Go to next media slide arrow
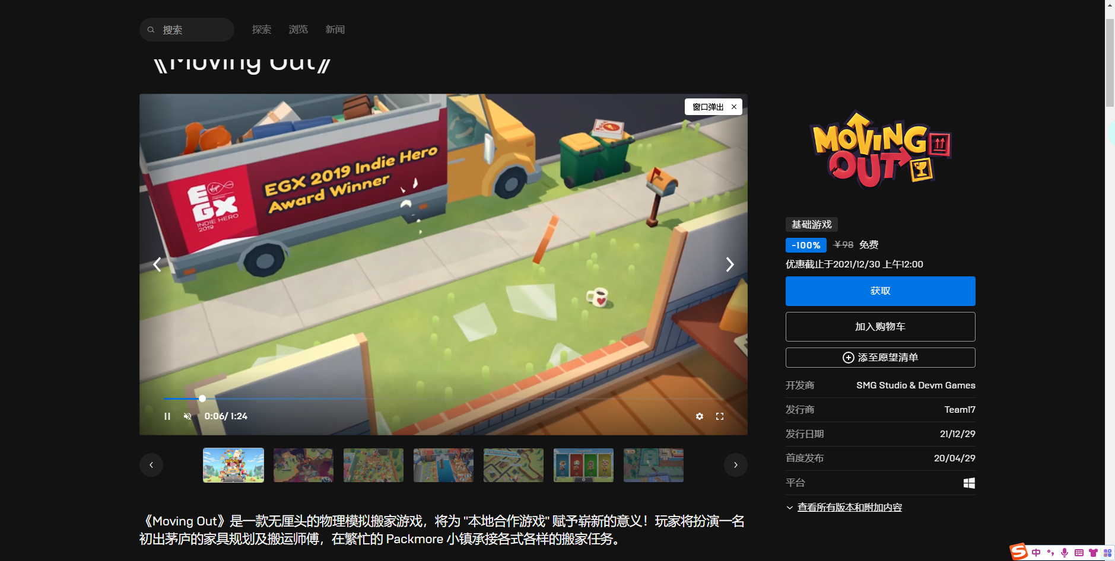The height and width of the screenshot is (561, 1115). click(730, 264)
